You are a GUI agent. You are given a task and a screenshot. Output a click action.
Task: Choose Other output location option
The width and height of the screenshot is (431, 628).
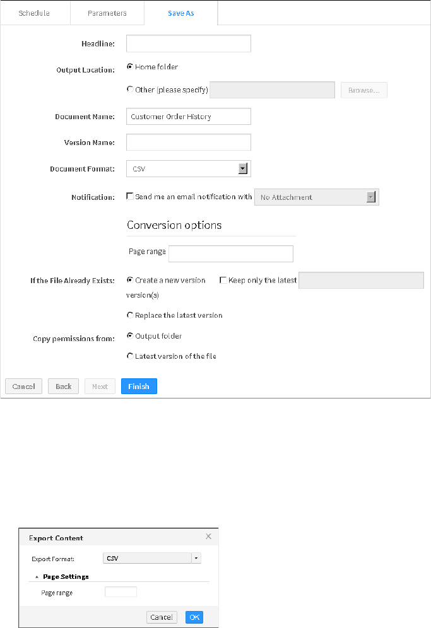click(x=130, y=90)
